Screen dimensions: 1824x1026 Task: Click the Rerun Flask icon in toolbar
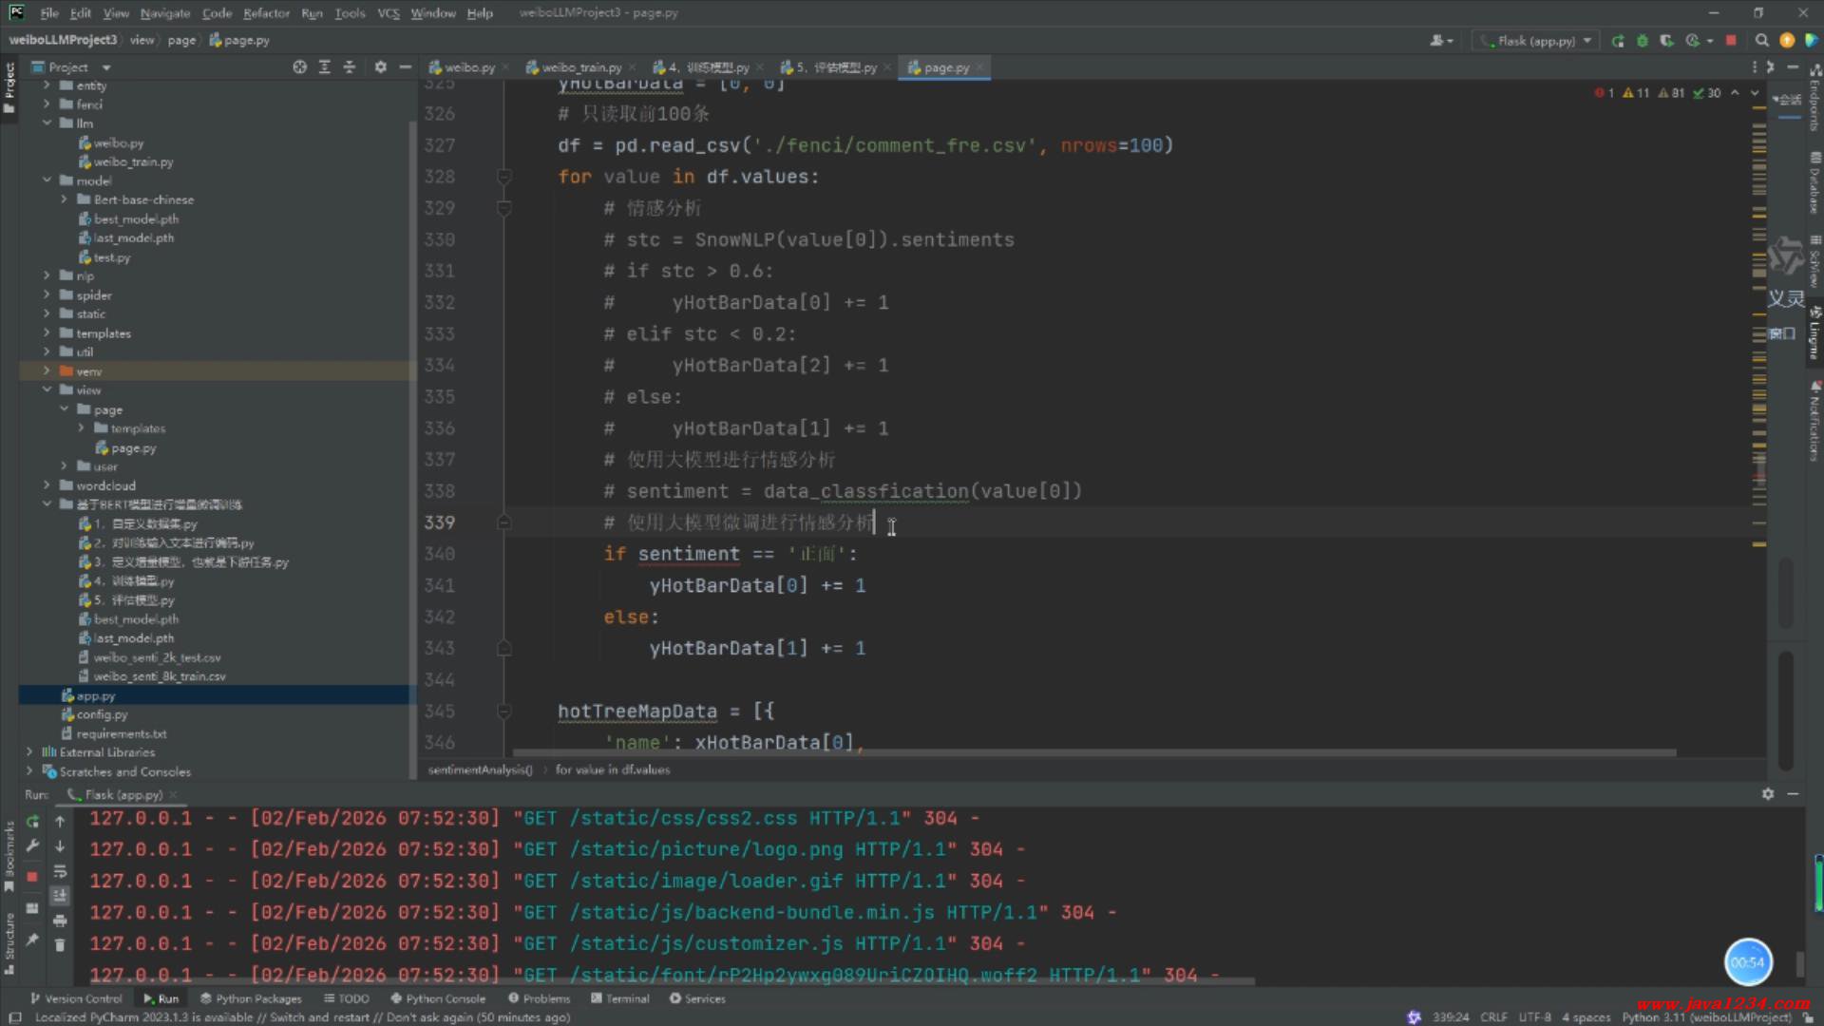(x=1618, y=41)
